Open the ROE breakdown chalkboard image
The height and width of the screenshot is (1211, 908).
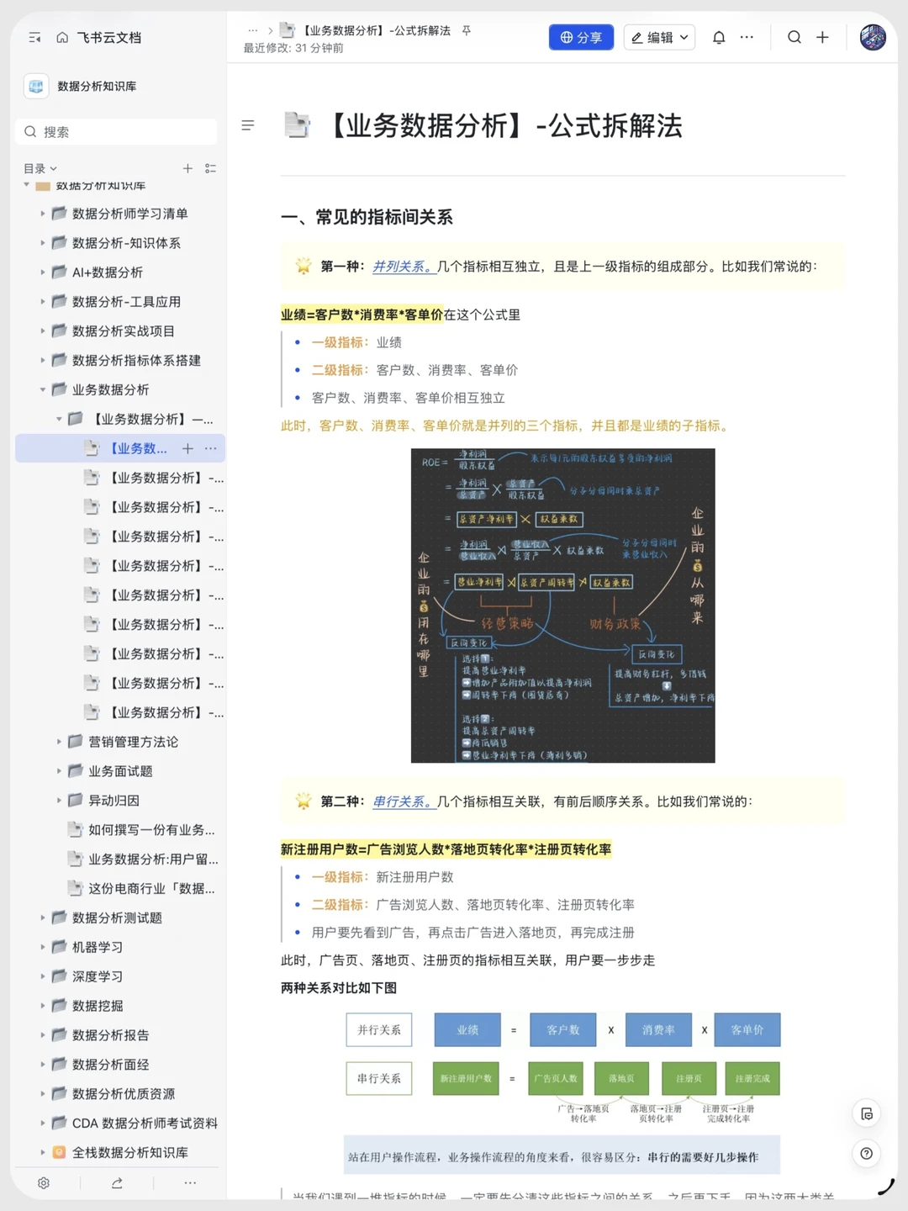tap(562, 605)
